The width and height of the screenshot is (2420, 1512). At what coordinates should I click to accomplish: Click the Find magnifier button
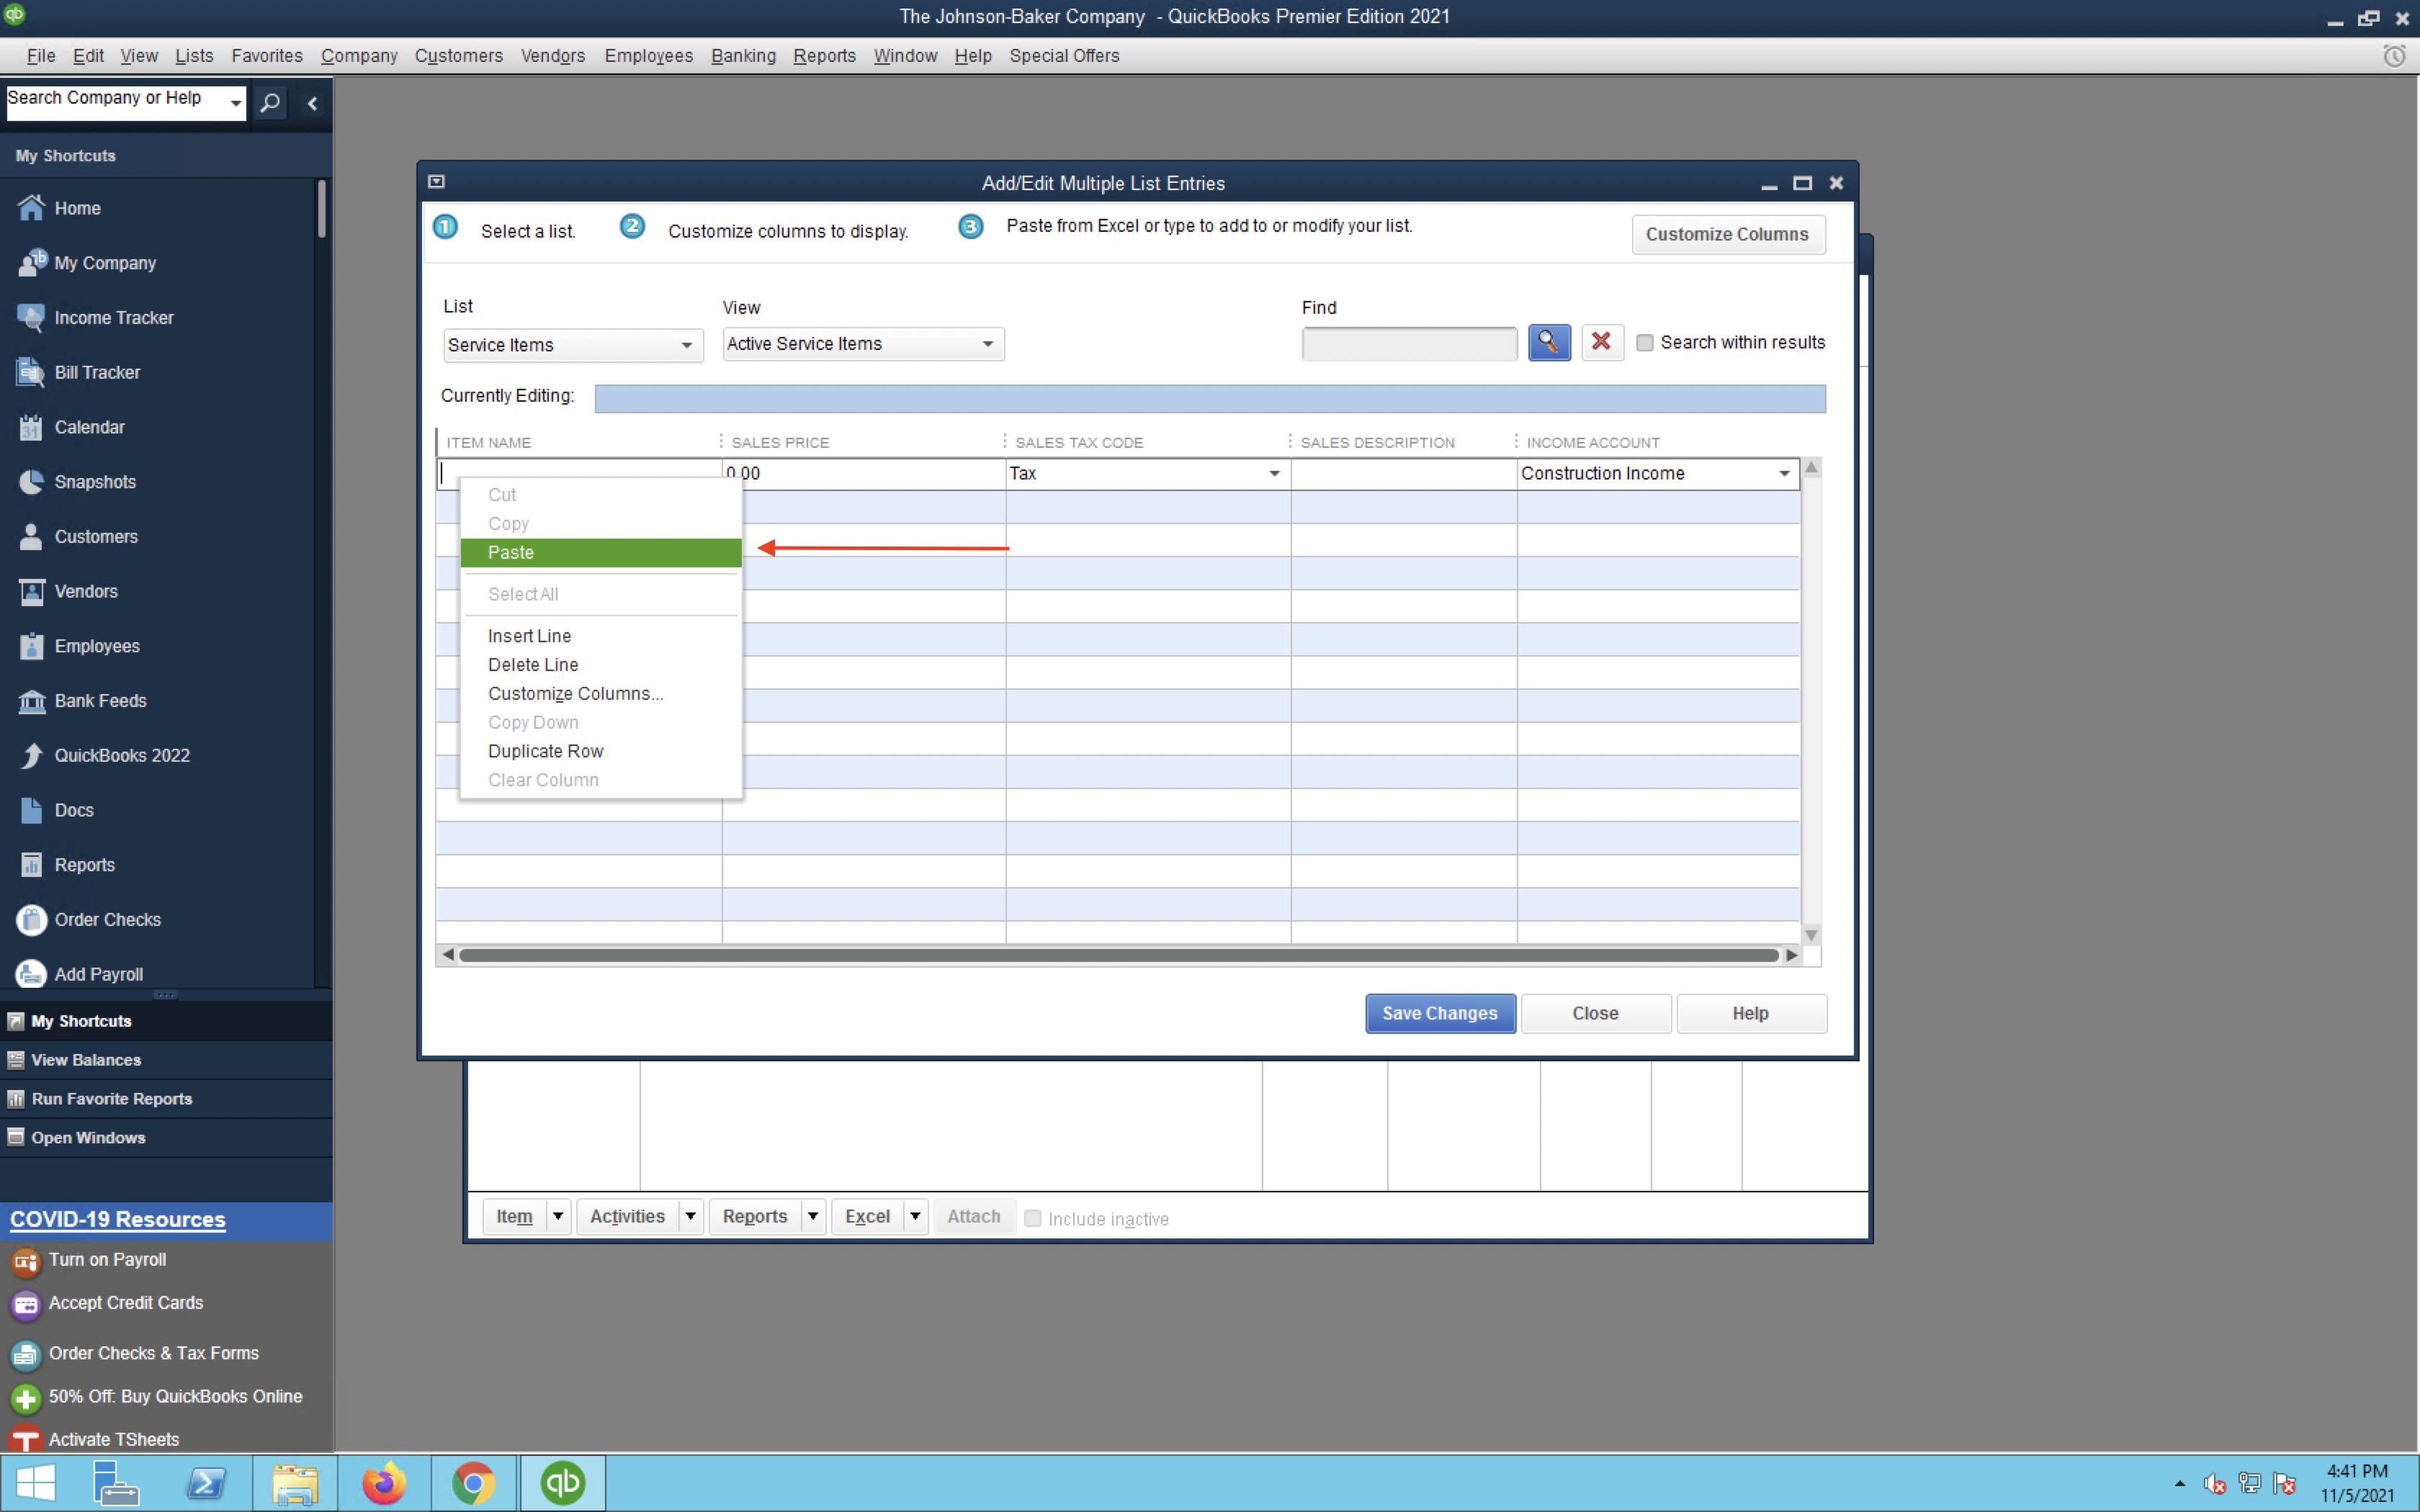pyautogui.click(x=1549, y=342)
